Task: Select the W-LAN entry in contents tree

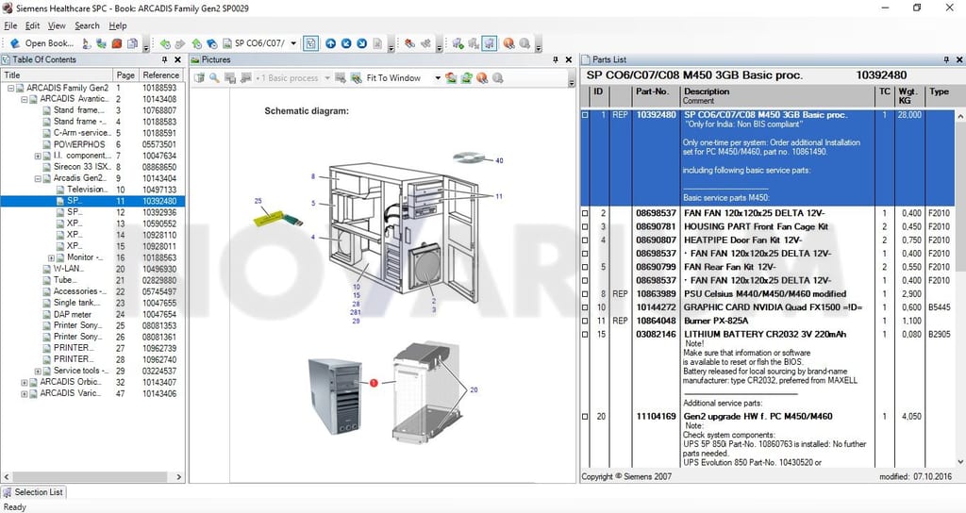Action: (68, 269)
